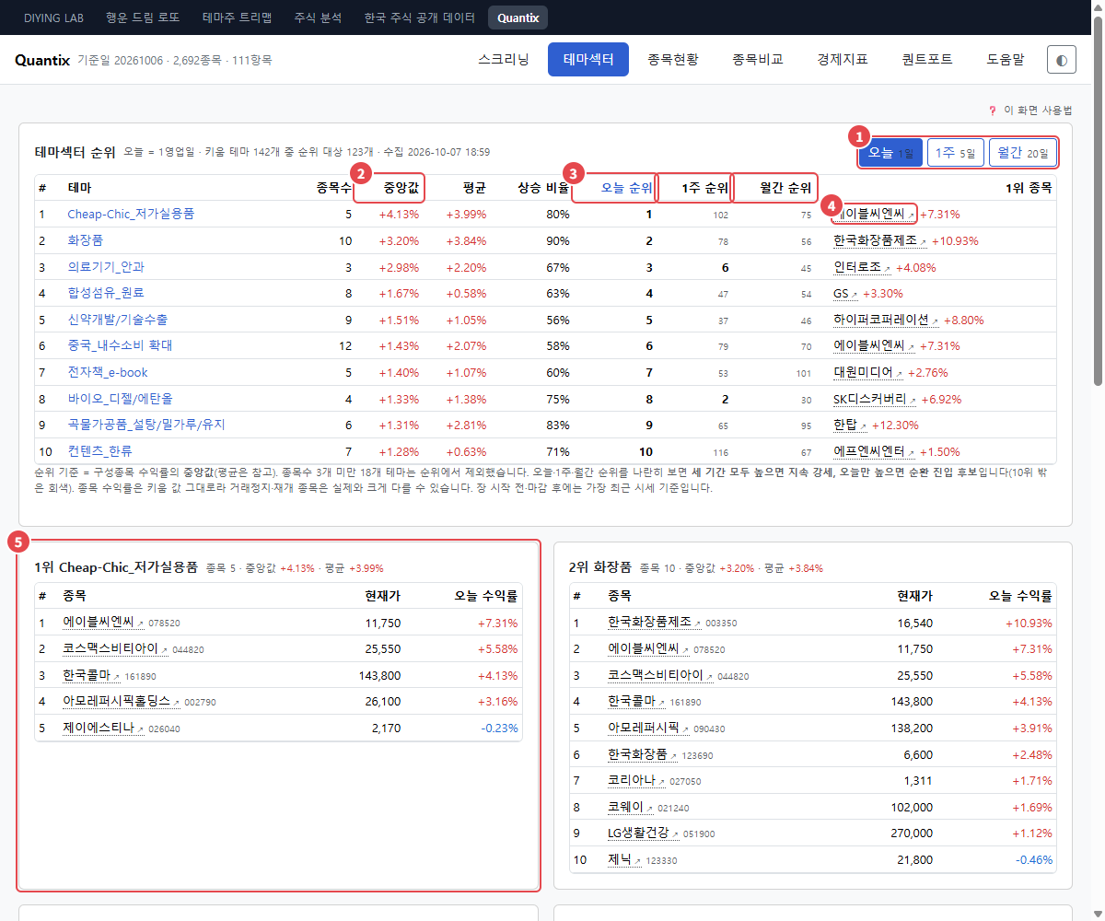
Task: Open the 도움말 menu
Action: 1006,60
